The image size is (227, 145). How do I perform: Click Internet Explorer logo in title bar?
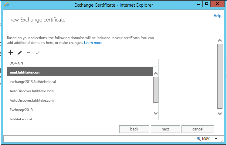point(6,5)
